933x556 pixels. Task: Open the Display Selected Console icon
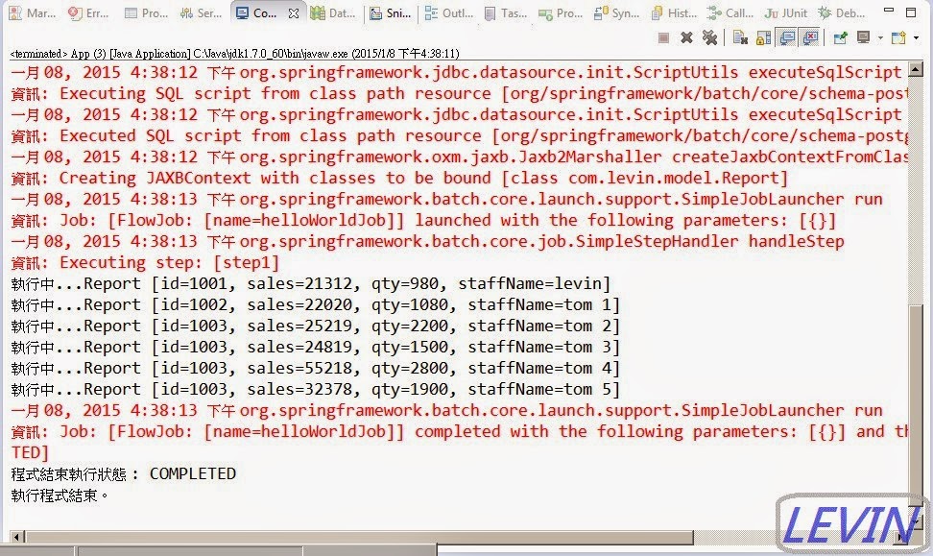click(x=862, y=36)
